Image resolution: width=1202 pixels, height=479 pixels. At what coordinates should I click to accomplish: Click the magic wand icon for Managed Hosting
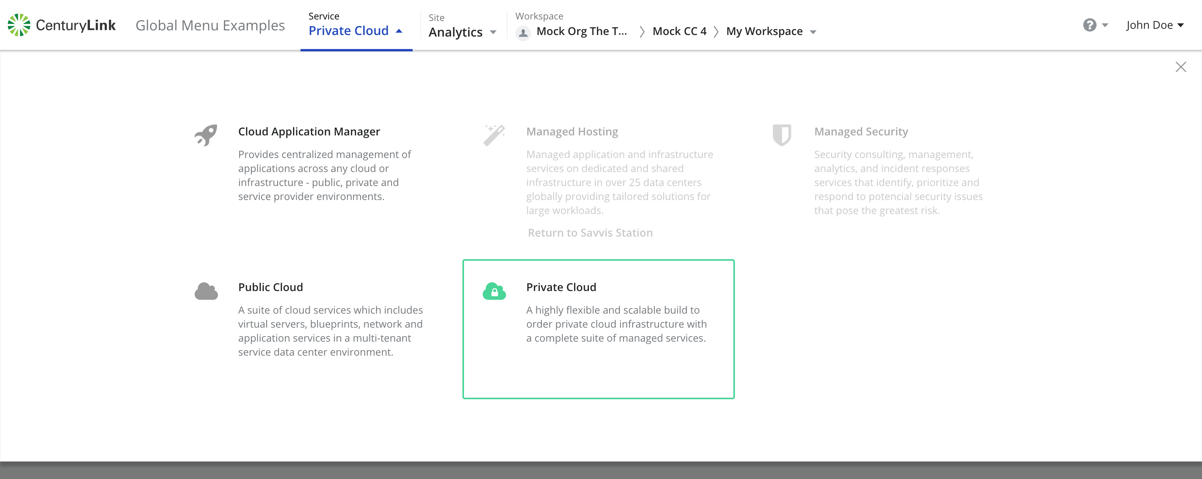coord(494,135)
